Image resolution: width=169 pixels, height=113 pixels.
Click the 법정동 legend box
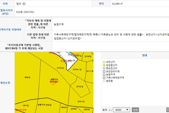coord(104,81)
